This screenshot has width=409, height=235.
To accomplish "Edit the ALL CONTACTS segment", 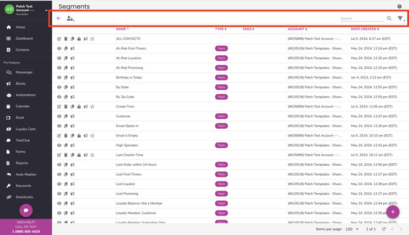I will (59, 39).
